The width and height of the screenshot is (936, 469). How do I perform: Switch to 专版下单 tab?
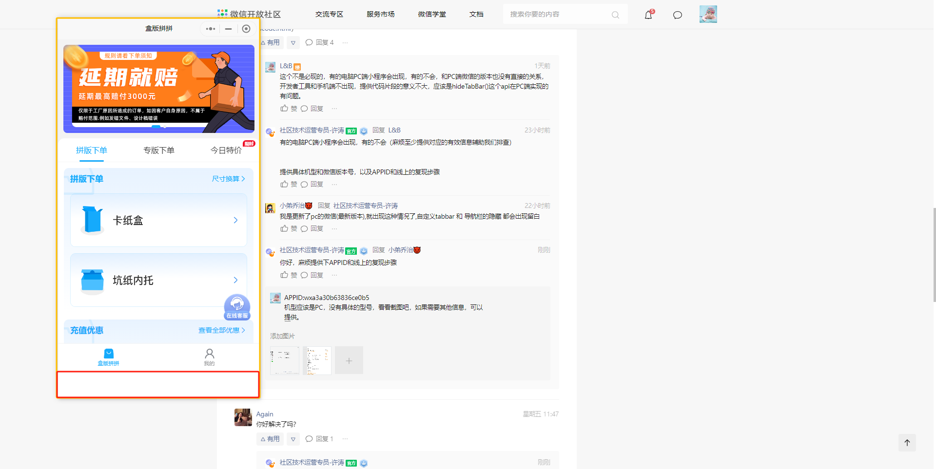(x=159, y=150)
